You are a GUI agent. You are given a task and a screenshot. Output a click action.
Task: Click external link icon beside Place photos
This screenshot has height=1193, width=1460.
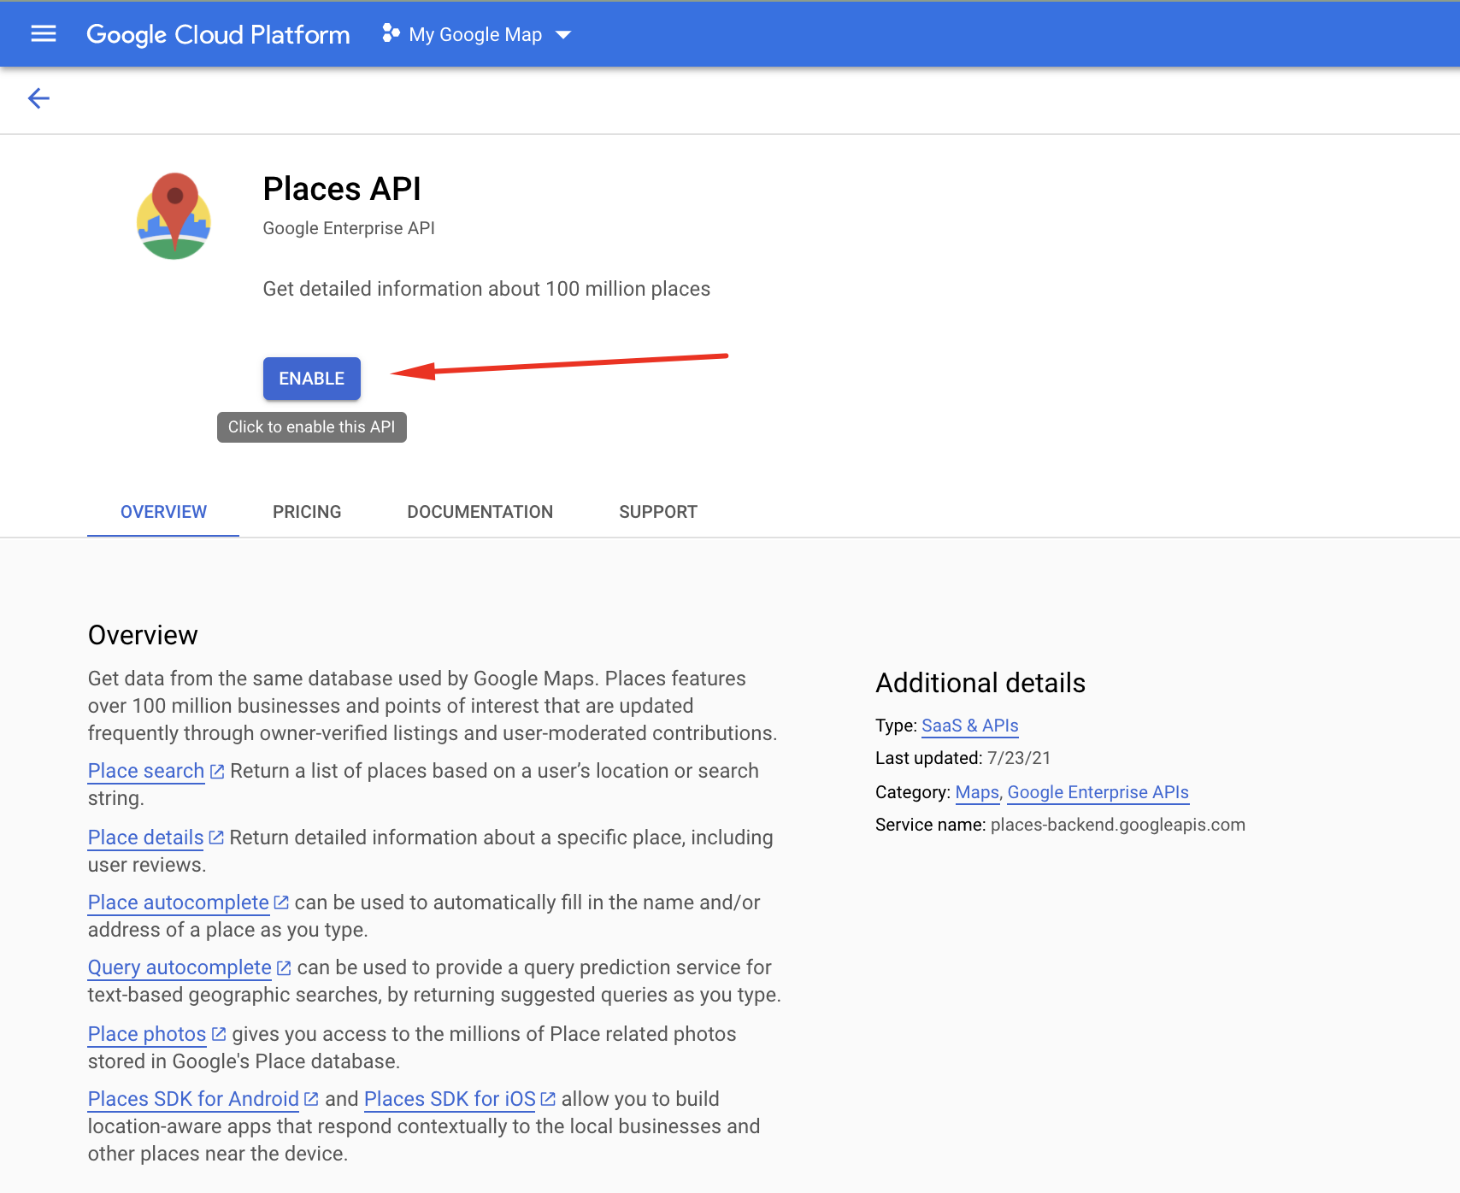[219, 1035]
